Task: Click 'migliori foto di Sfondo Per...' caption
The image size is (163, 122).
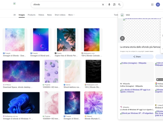Action: click(x=66, y=56)
